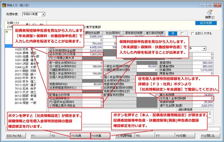Select employee 1025:佐藤 伸一郎
The width and height of the screenshot is (224, 142).
27,56
